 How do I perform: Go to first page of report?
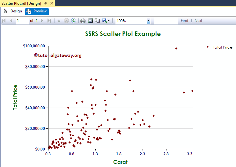(4, 21)
